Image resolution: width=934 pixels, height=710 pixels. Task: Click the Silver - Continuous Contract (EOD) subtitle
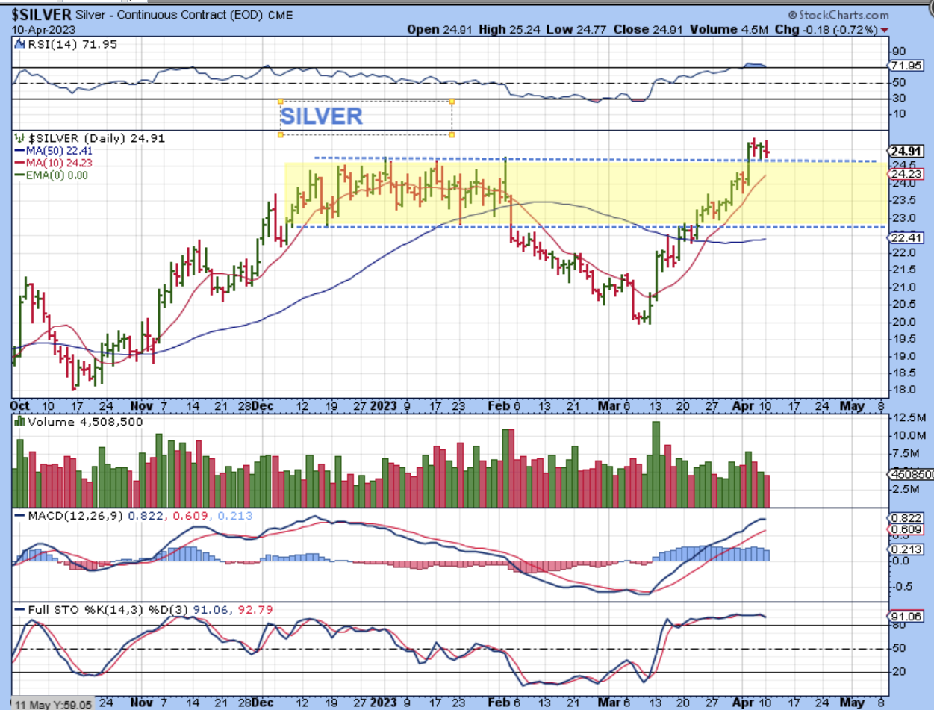pyautogui.click(x=169, y=15)
